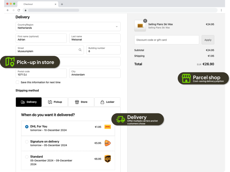The height and width of the screenshot is (172, 230).
Task: Open browser three-dot menu
Action: point(221,10)
